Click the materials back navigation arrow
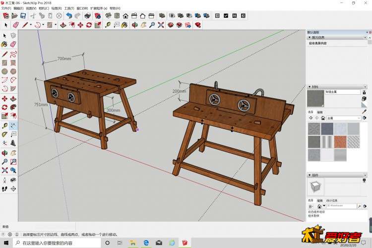This screenshot has width=372, height=248. point(311,118)
